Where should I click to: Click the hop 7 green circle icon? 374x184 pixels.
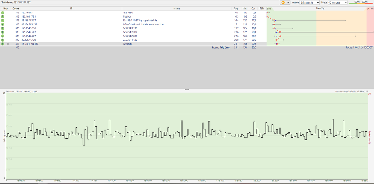pos(3,36)
